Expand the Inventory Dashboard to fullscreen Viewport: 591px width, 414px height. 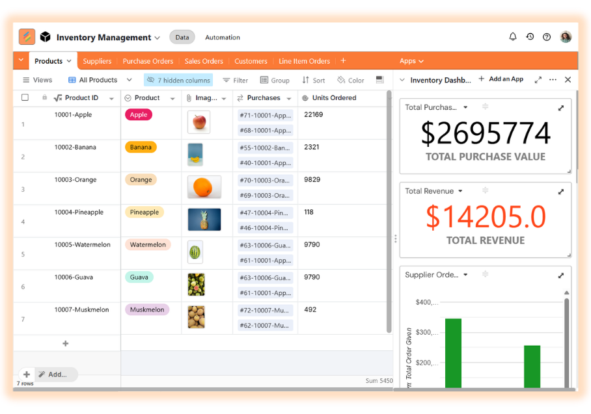coord(538,80)
